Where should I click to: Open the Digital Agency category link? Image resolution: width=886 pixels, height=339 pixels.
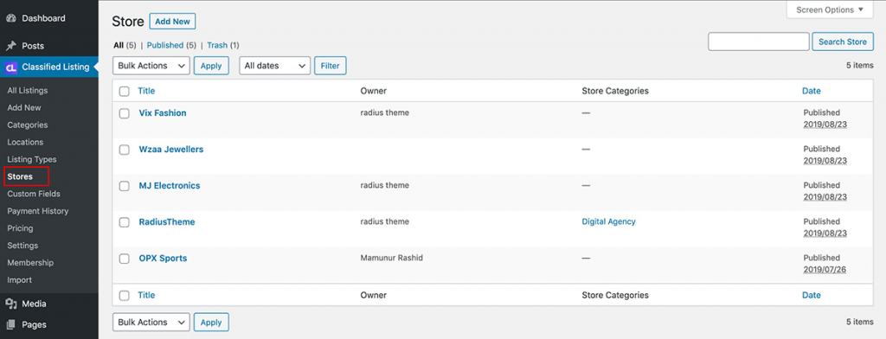pos(608,221)
